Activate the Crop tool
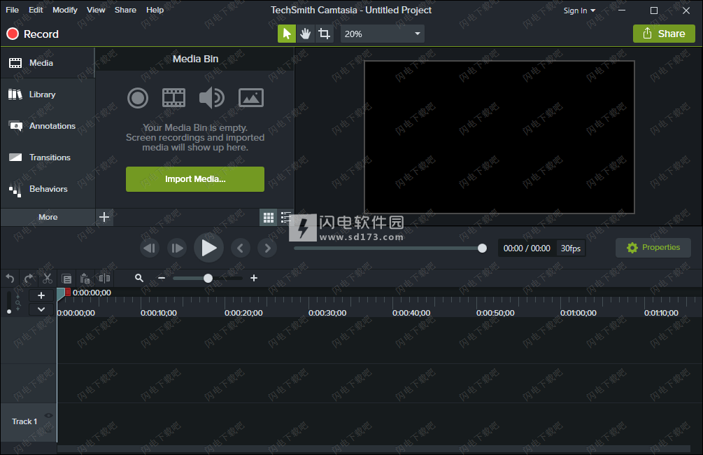The height and width of the screenshot is (455, 703). pos(324,34)
